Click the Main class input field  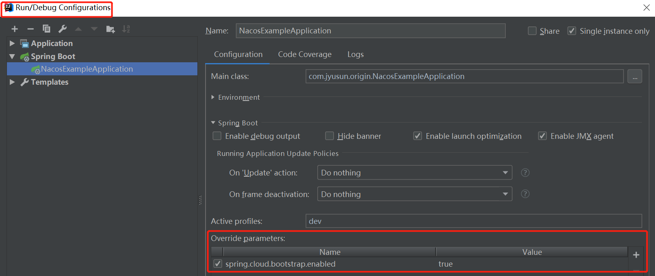click(x=465, y=77)
